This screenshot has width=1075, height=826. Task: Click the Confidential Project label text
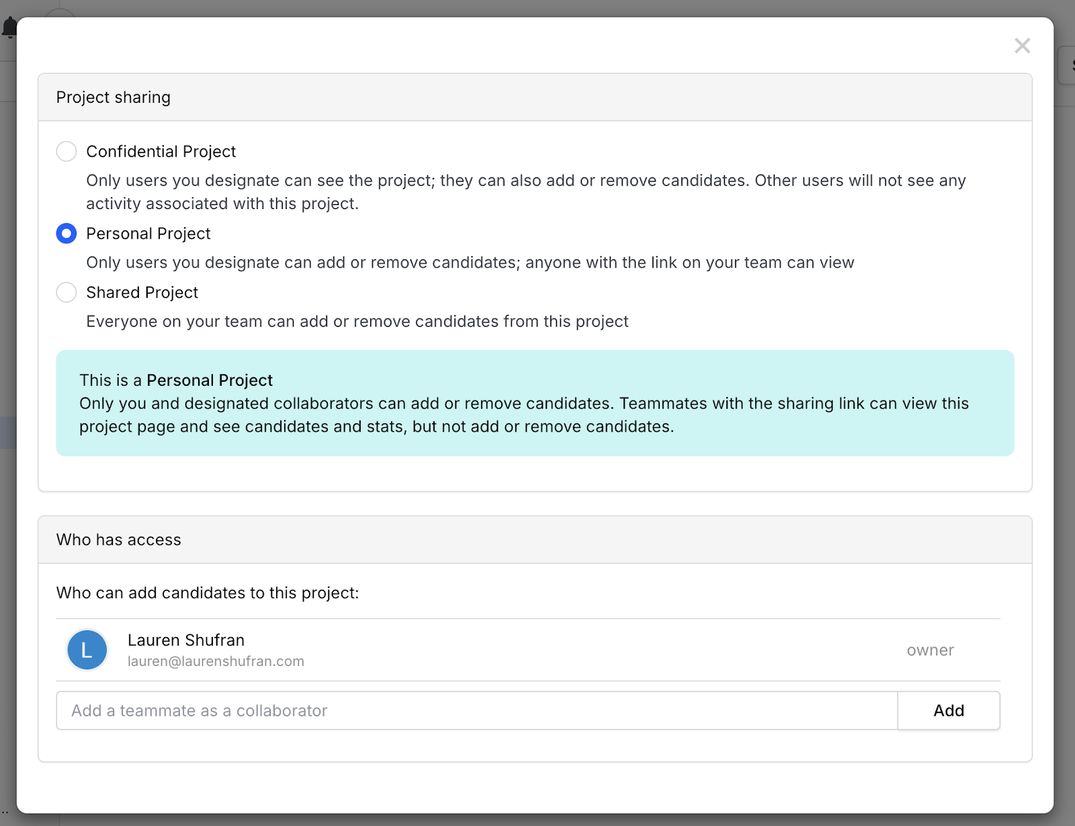point(161,151)
